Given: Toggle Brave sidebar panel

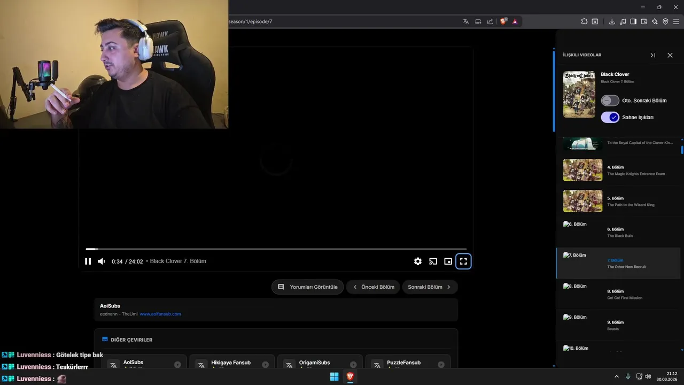Looking at the screenshot, I should tap(633, 21).
